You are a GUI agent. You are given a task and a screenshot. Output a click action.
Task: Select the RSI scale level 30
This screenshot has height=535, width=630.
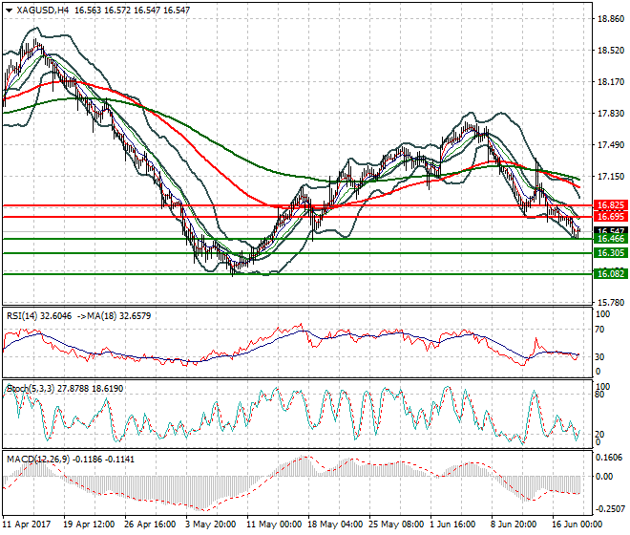click(599, 356)
